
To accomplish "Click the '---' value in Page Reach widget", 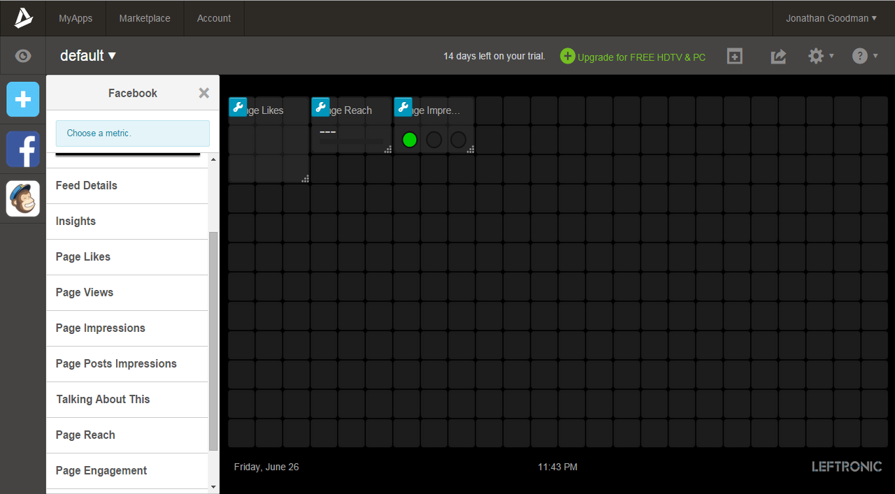I will [327, 131].
